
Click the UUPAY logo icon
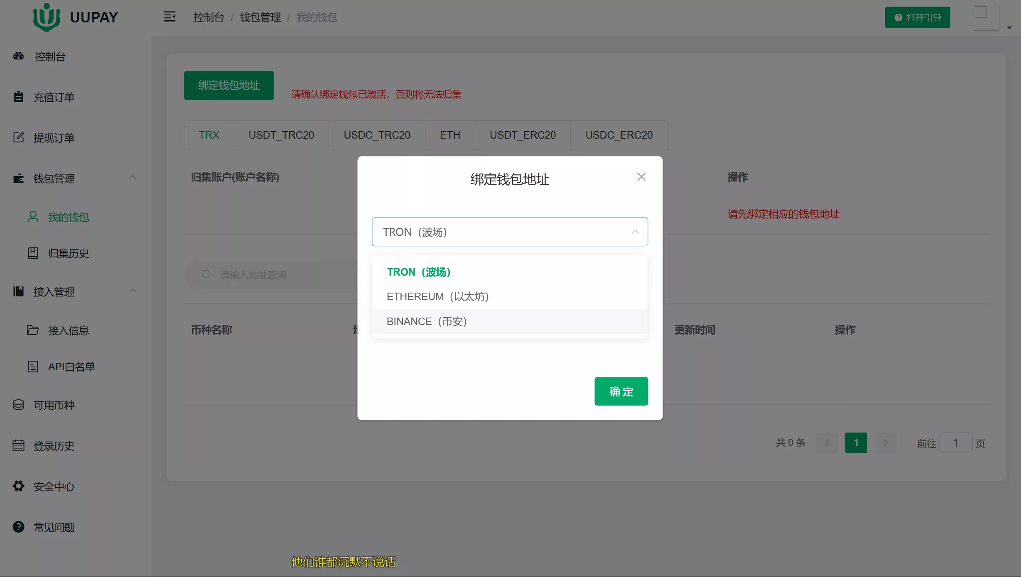point(47,17)
